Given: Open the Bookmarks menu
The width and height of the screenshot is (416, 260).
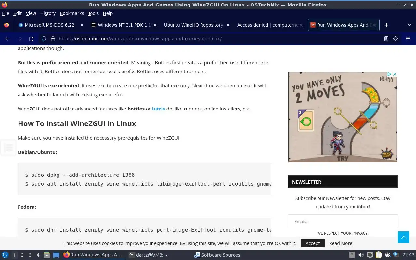Looking at the screenshot, I should (x=72, y=13).
